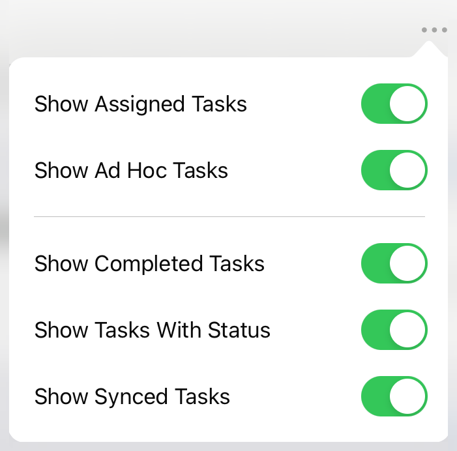Disable the Show Synced Tasks switch
457x451 pixels.
[394, 396]
